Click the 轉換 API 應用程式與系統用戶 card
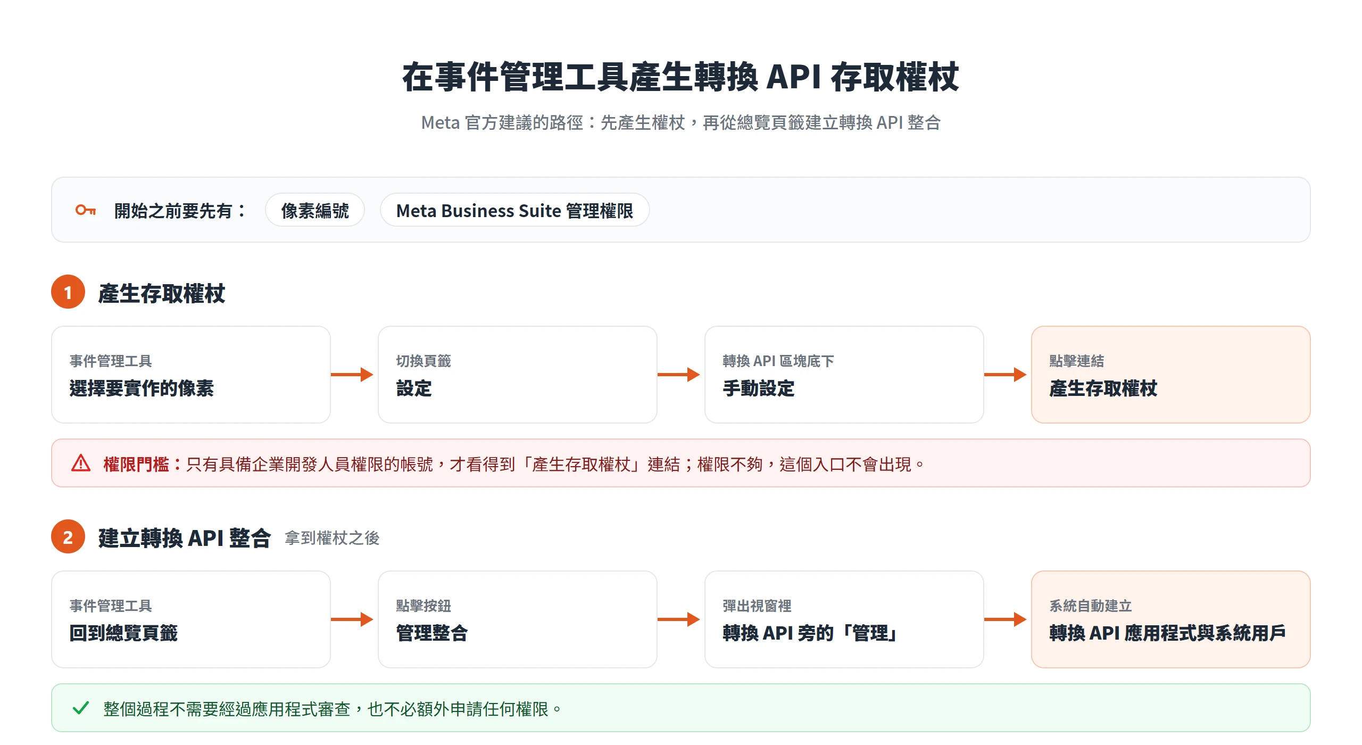Screen dimensions: 1362x745 coord(1171,619)
